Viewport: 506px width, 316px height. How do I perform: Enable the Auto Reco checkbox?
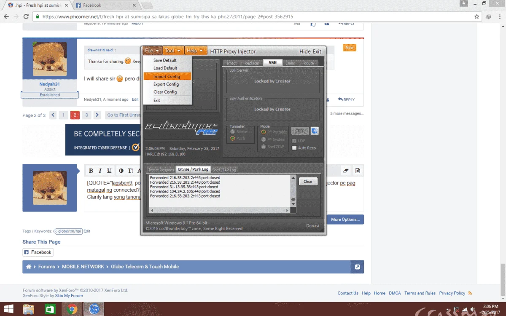tap(294, 148)
